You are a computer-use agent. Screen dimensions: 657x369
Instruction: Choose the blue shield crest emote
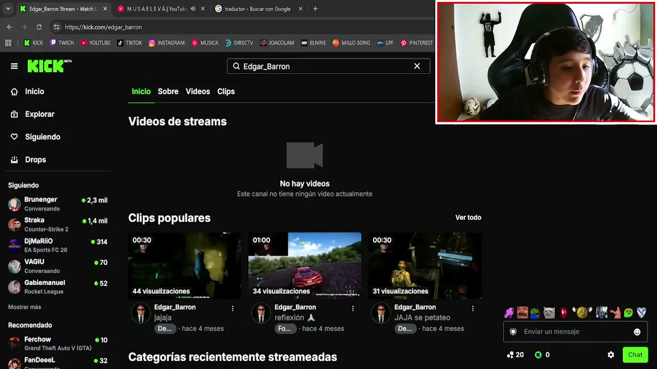[642, 312]
